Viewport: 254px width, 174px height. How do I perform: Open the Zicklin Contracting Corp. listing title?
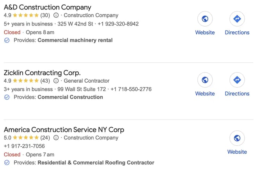42,73
